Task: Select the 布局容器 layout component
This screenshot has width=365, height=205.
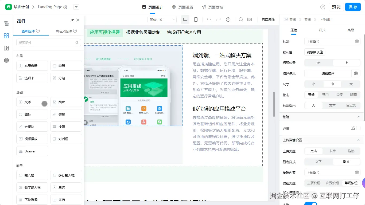Action: click(32, 66)
